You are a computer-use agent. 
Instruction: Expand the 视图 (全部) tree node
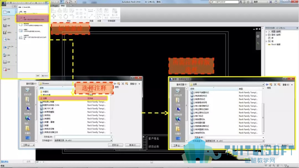266,32
